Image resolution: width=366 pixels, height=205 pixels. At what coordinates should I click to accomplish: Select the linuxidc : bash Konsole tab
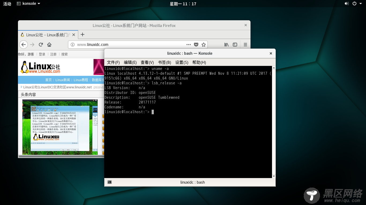click(192, 182)
